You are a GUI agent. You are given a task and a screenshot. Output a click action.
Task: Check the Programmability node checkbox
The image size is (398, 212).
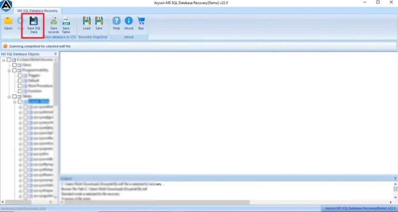click(x=14, y=70)
